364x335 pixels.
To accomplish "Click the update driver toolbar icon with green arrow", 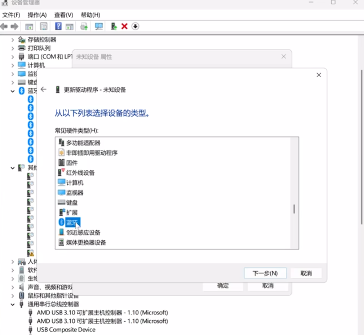I will [114, 26].
